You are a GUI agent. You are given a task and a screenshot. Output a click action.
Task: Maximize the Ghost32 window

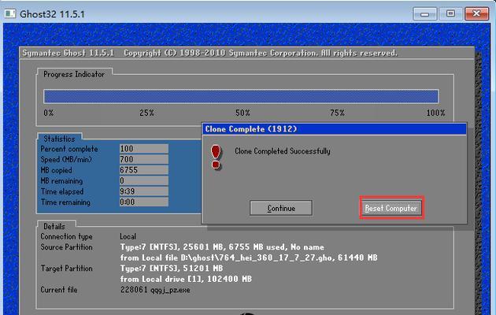450,14
